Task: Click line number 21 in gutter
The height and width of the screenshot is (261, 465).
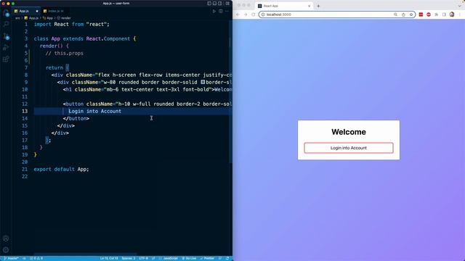Action: [25, 169]
